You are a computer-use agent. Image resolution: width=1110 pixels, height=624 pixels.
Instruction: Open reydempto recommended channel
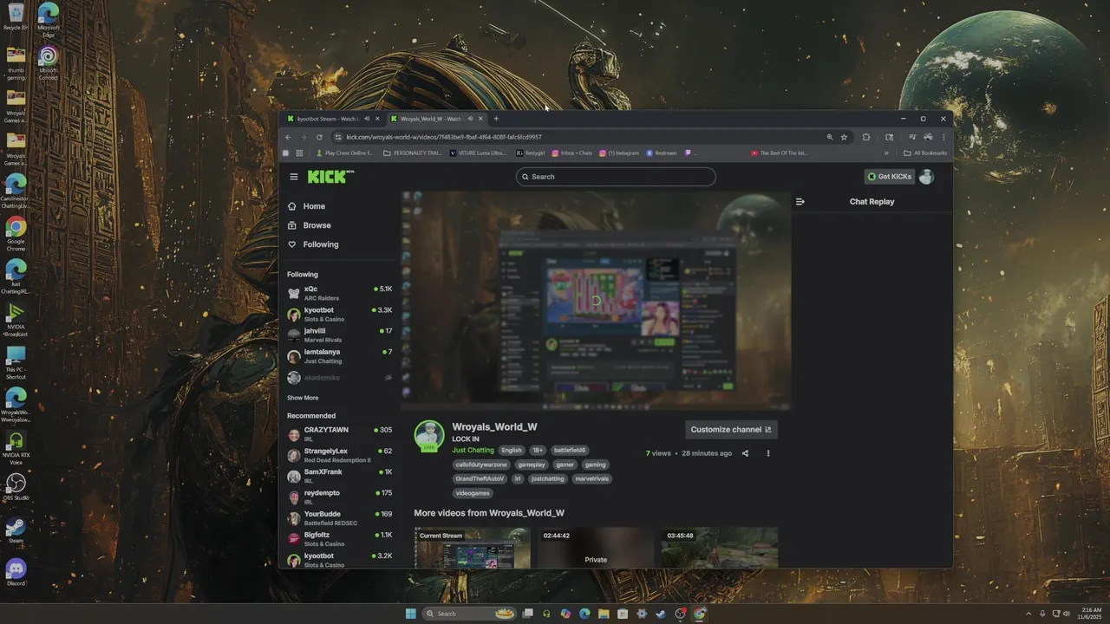click(x=340, y=497)
